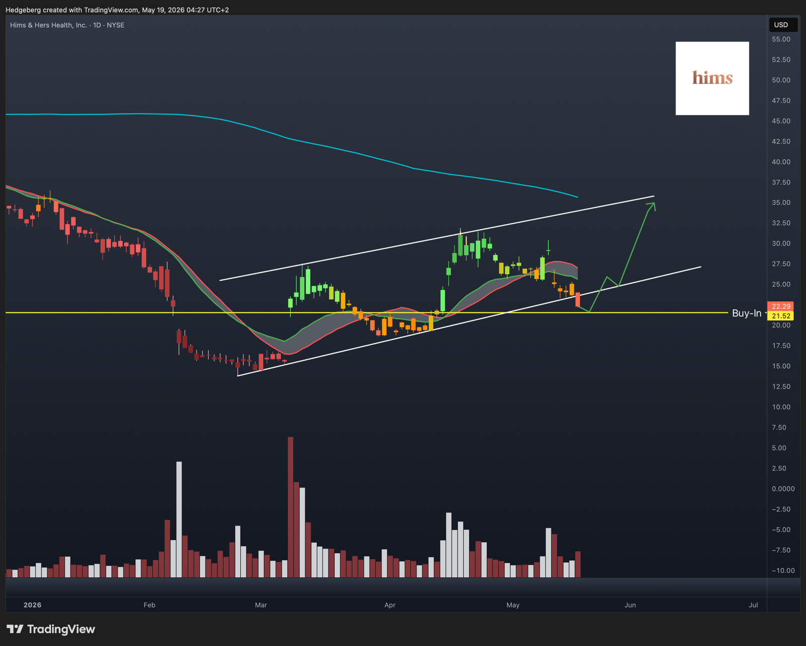The width and height of the screenshot is (806, 646).
Task: Click the Apr date label
Action: coord(390,605)
